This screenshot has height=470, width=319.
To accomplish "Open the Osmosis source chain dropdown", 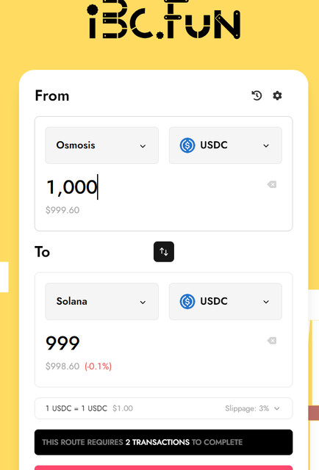I will tap(101, 145).
